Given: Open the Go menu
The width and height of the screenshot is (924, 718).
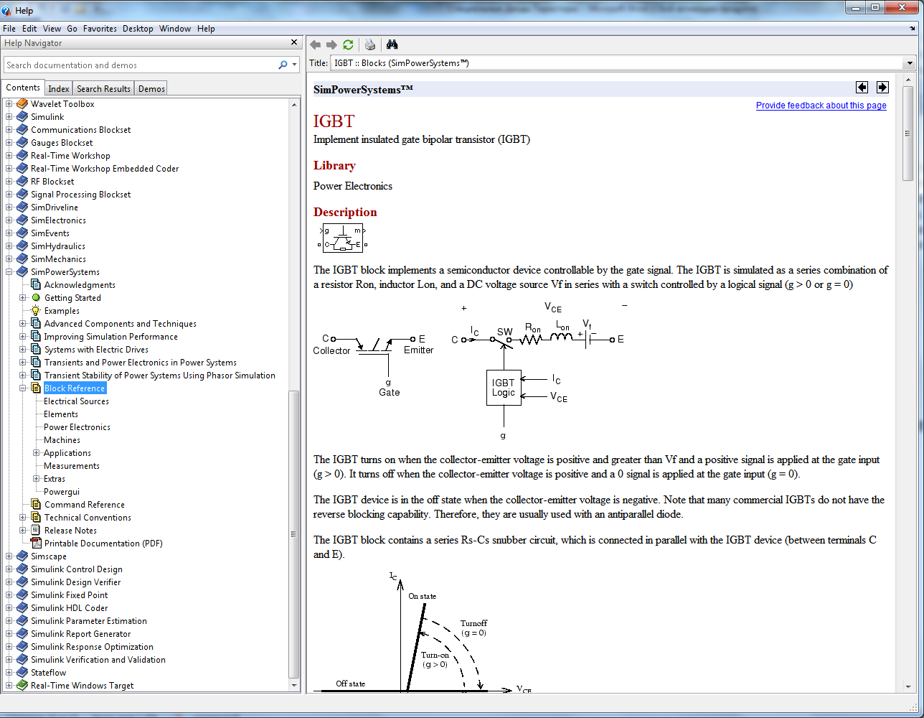Looking at the screenshot, I should pos(72,29).
